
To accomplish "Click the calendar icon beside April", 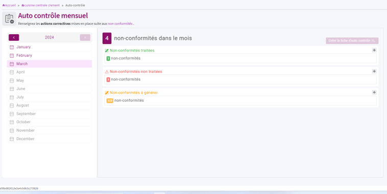I will 12,72.
